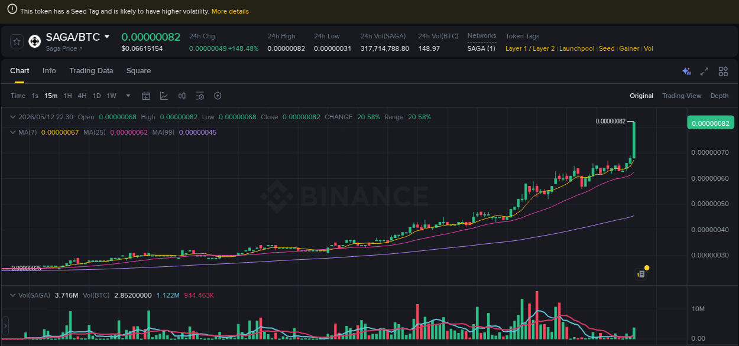The height and width of the screenshot is (346, 739).
Task: Select the 15m chart interval
Action: 51,96
